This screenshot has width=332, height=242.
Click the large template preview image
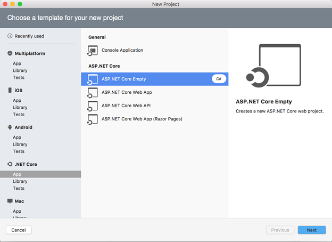273,67
